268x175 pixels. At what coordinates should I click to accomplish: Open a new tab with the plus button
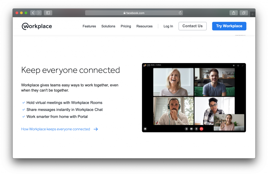253,14
